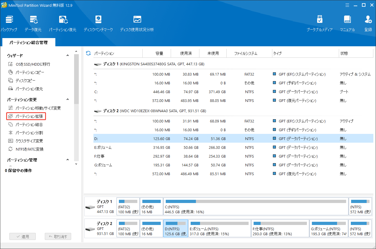Click the 適用 apply button
The image size is (376, 249).
pos(23,237)
